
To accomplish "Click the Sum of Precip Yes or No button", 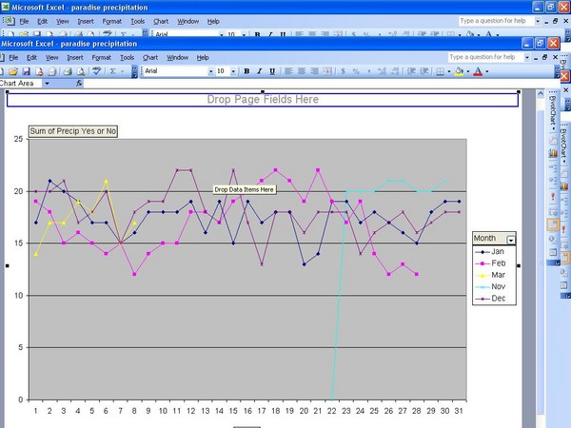I will 73,131.
